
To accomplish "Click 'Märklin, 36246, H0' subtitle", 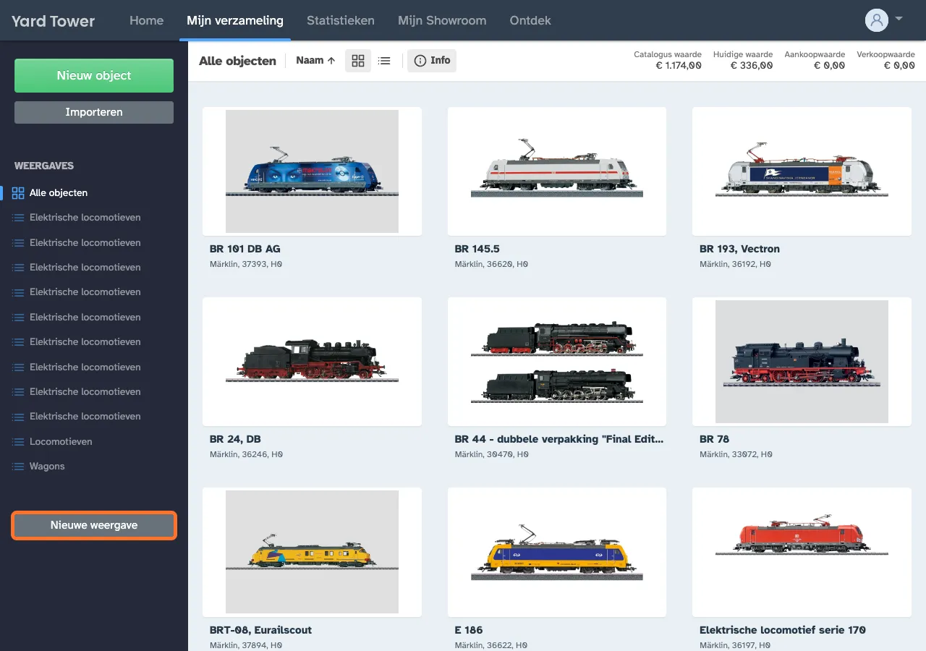I will click(246, 455).
